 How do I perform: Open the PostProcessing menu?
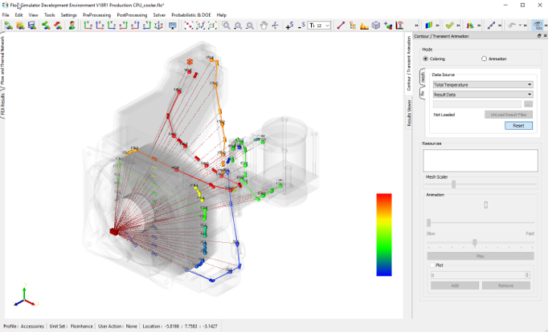[x=132, y=14]
